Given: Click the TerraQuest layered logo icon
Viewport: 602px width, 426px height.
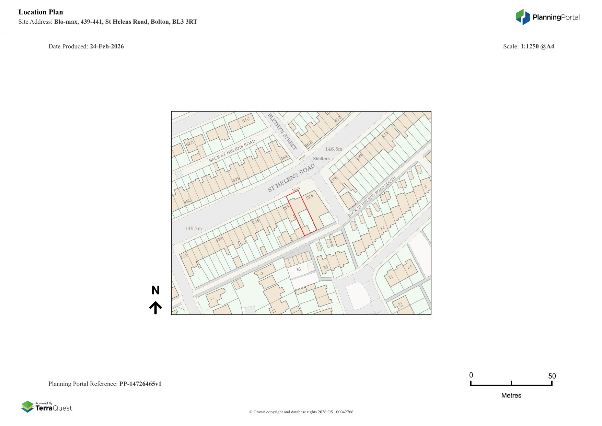Looking at the screenshot, I should point(27,406).
